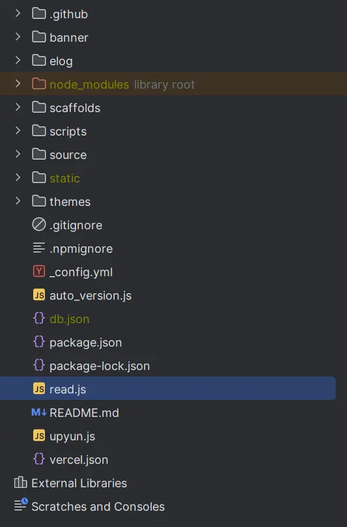The image size is (347, 527).
Task: Expand the scaffolds folder chevron
Action: pos(18,107)
